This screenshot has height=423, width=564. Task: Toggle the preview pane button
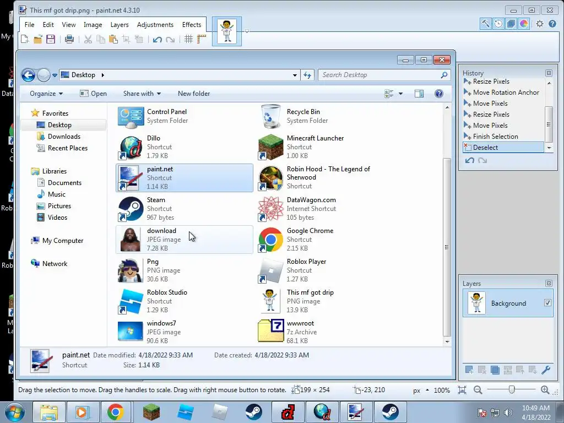pos(419,94)
